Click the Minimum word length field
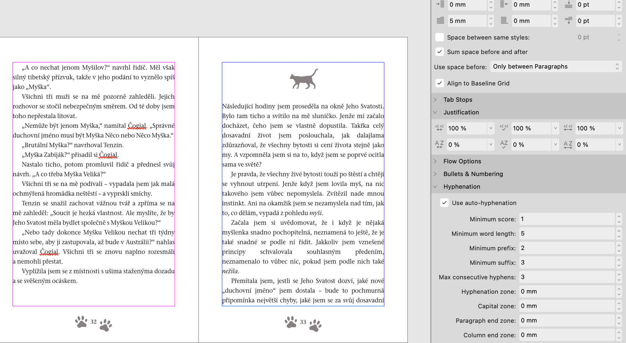Screen dimensions: 626x343 coord(567,233)
